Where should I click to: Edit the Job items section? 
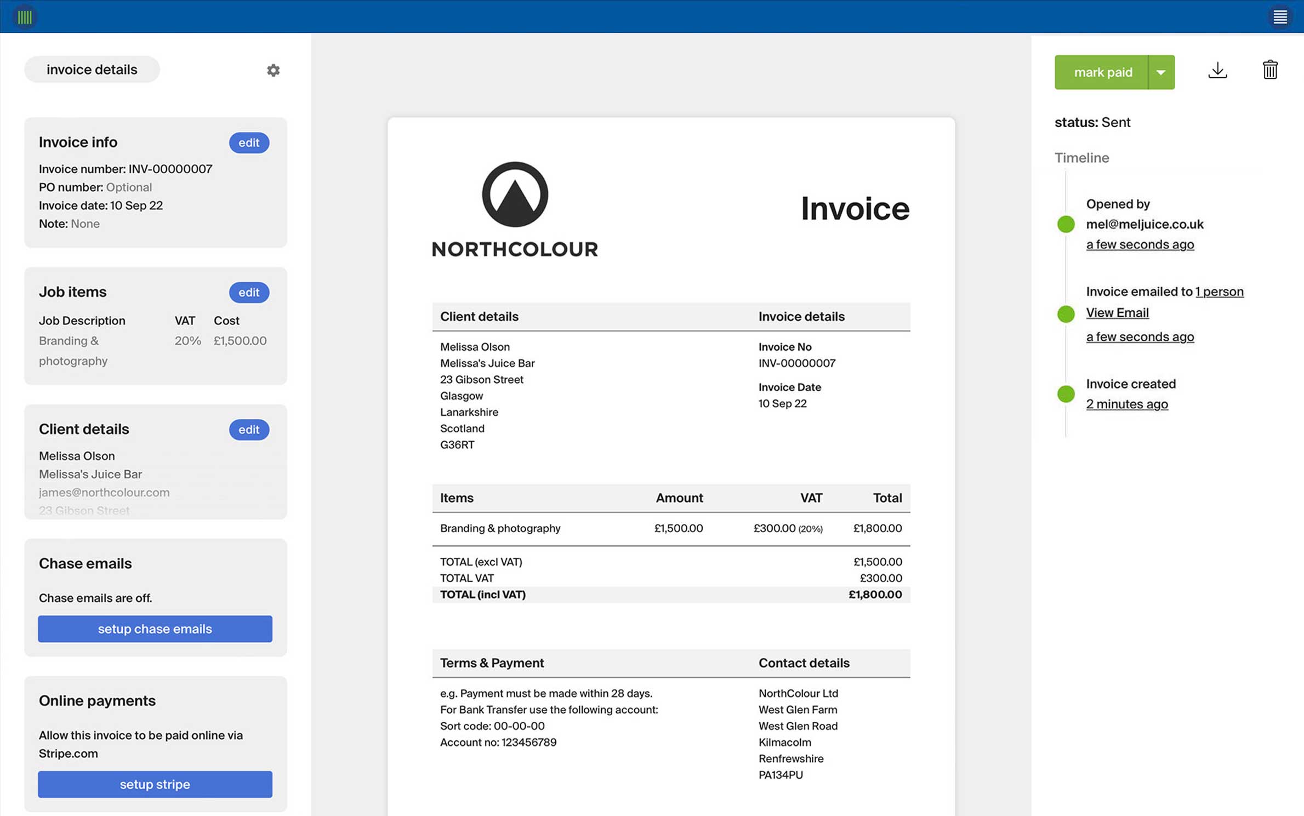coord(249,292)
